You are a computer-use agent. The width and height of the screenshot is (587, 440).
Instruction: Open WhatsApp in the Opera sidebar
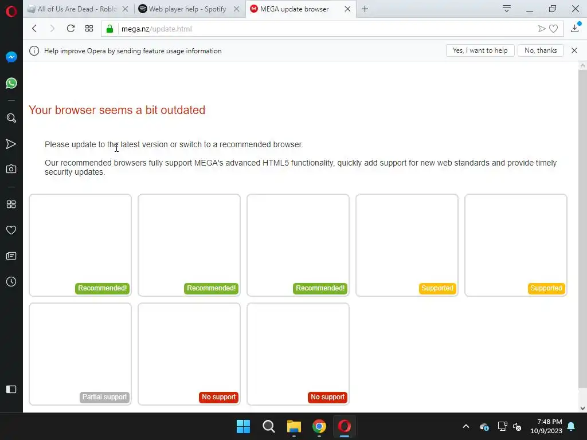[11, 83]
